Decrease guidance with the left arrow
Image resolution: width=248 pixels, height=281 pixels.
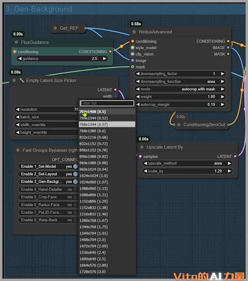19,59
